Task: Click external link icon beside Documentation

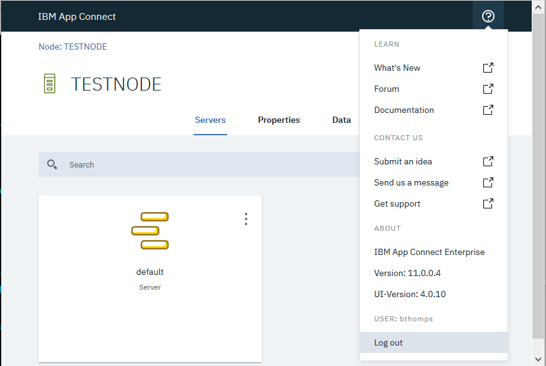Action: pyautogui.click(x=488, y=110)
